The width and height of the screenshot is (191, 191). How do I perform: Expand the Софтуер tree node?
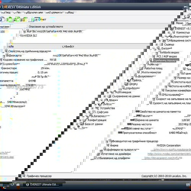(89, 112)
